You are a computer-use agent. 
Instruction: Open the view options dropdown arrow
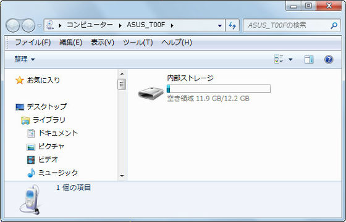click(x=290, y=59)
